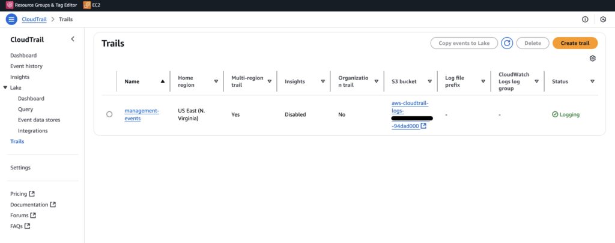Sort by Insights column arrow
Image resolution: width=615 pixels, height=243 pixels.
click(323, 81)
